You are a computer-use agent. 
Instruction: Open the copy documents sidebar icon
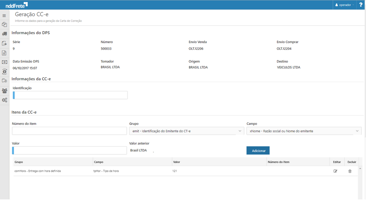4,25
